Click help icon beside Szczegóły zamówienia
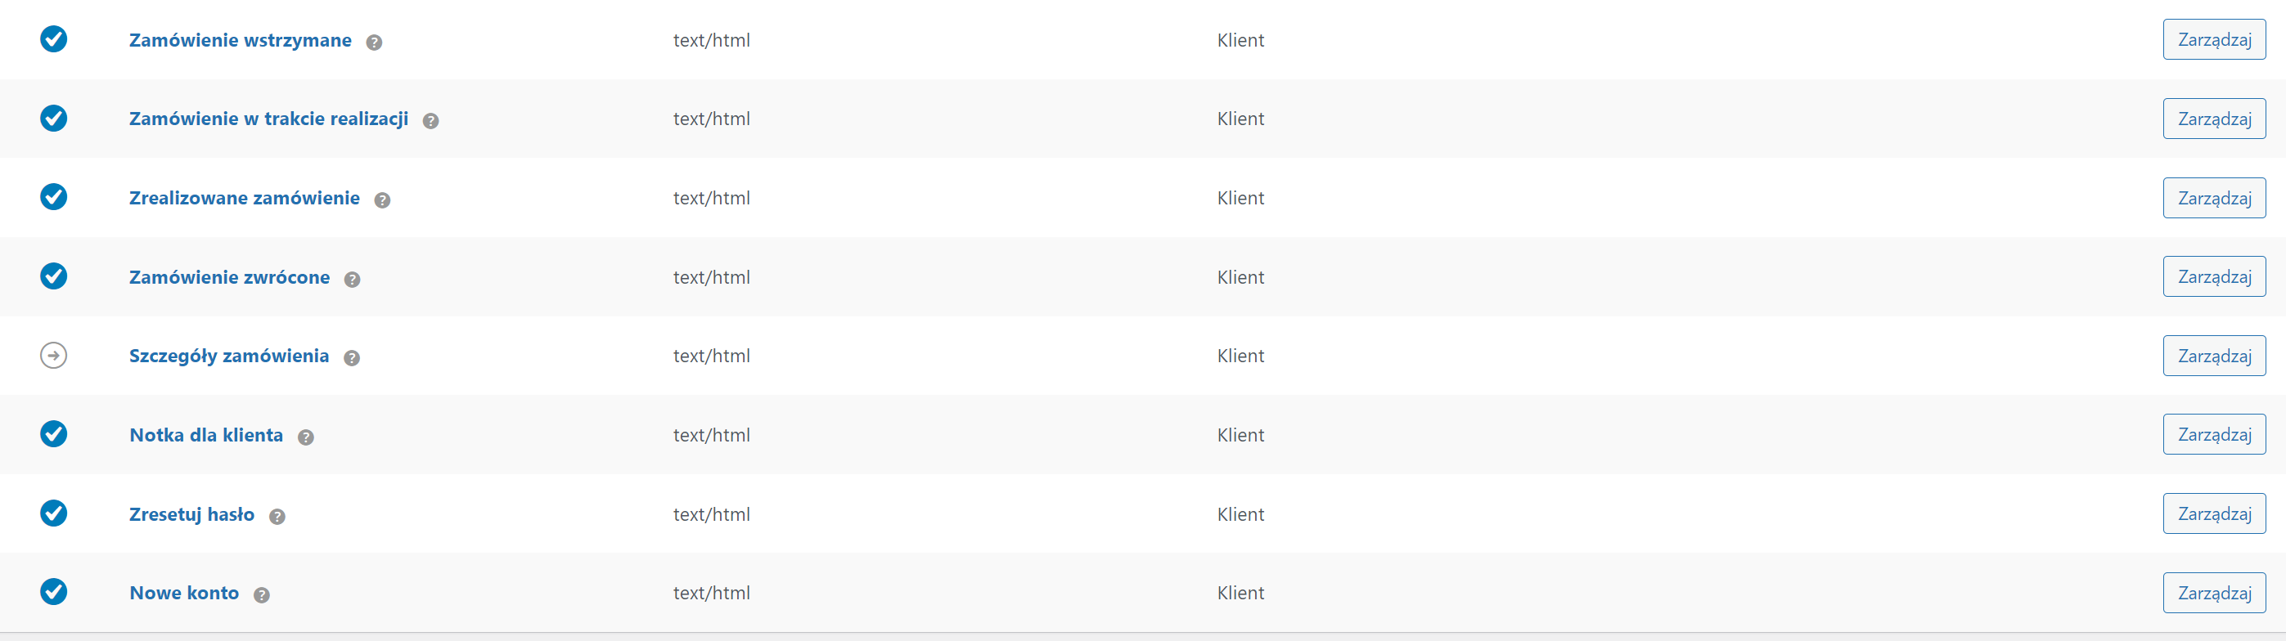The image size is (2286, 641). [x=352, y=357]
